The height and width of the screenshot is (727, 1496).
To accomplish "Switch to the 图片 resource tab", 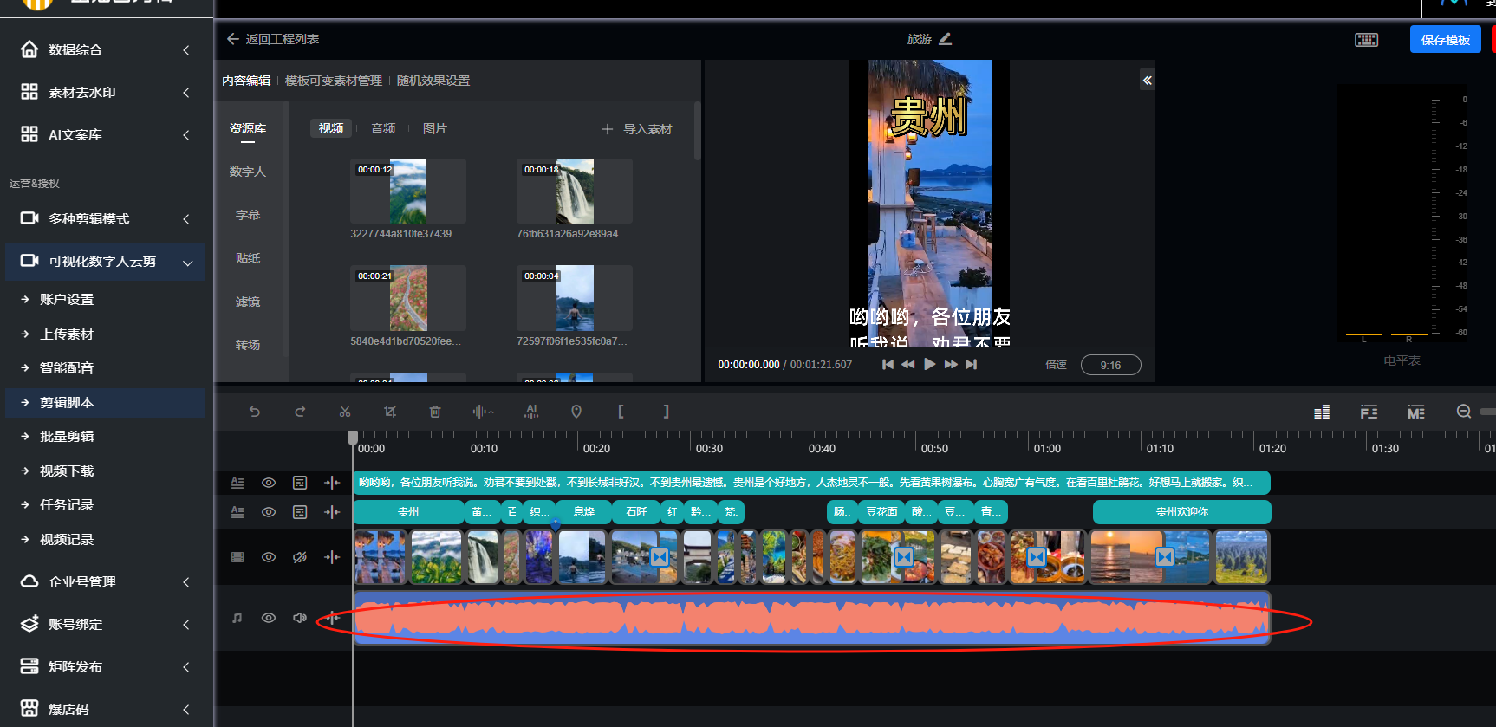I will point(435,128).
